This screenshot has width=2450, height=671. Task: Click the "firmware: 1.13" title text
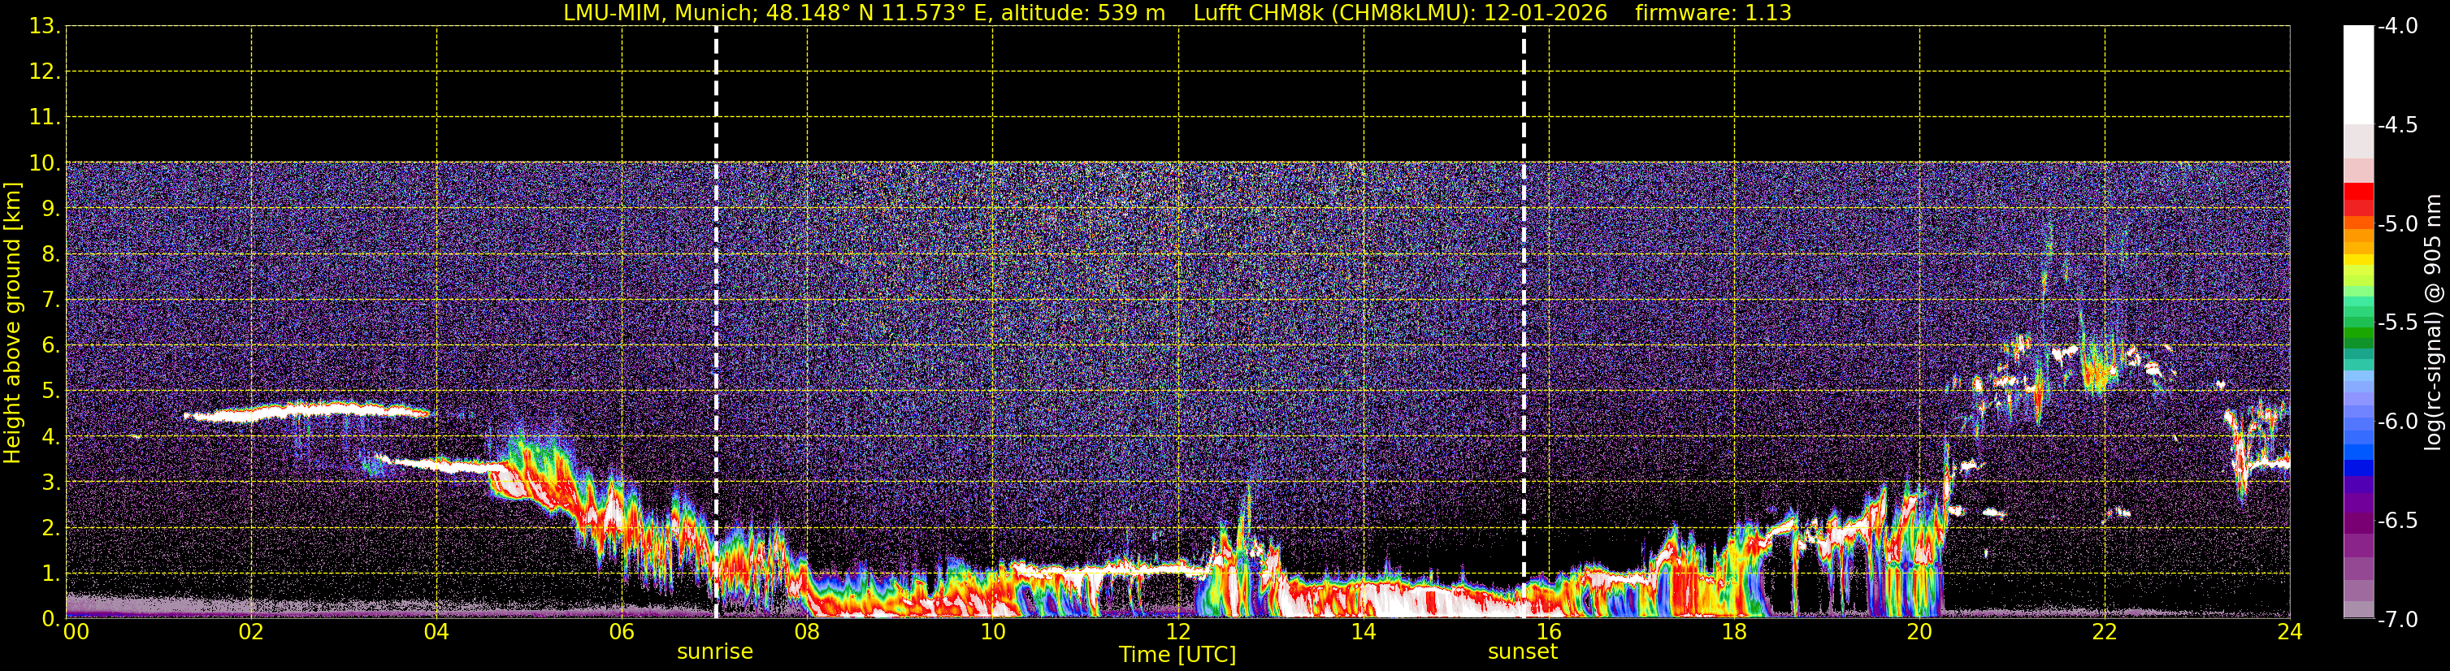(1713, 13)
